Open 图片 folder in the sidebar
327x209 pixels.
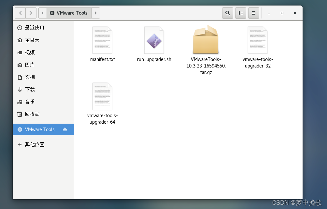point(43,65)
